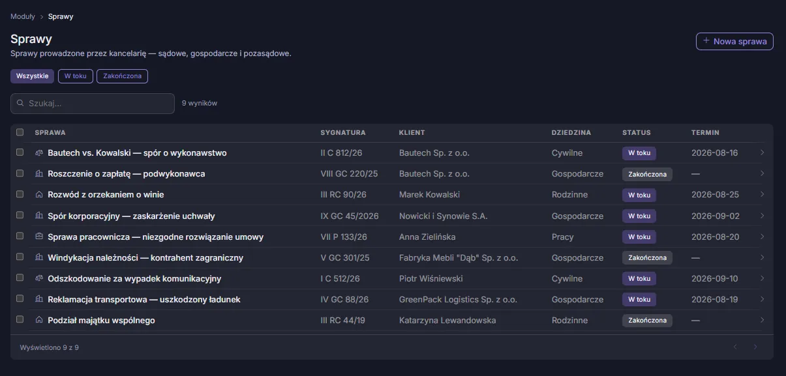Click client GreenPack Logistics Sp. z o.o.
This screenshot has width=786, height=376.
458,299
